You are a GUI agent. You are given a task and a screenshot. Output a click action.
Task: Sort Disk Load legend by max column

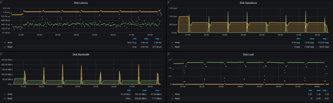[x=318, y=90]
